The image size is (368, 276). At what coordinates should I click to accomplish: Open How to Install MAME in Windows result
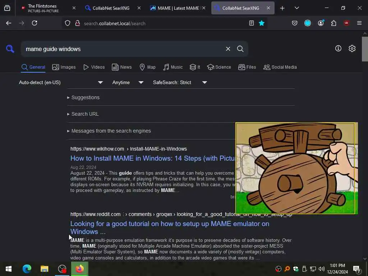coord(152,158)
